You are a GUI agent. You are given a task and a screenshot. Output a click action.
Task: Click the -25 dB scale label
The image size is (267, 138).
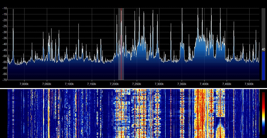tap(5, 26)
